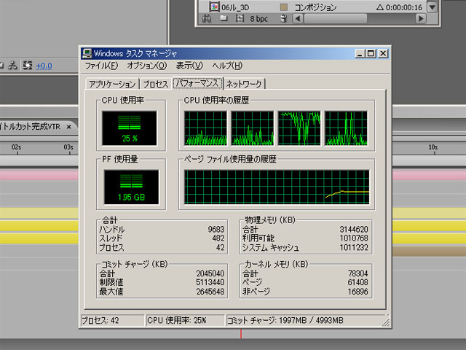Click the project panel scroll right arrow
466x350 pixels.
pos(421,19)
